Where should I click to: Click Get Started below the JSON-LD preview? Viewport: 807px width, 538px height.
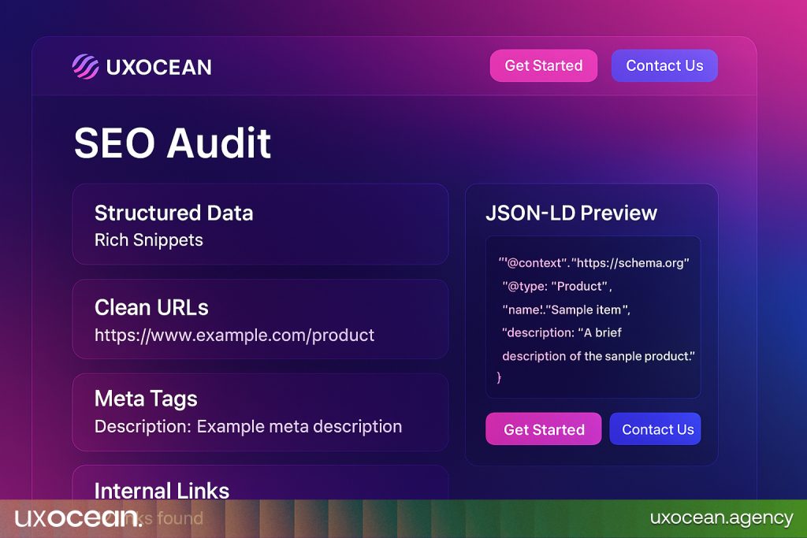544,429
